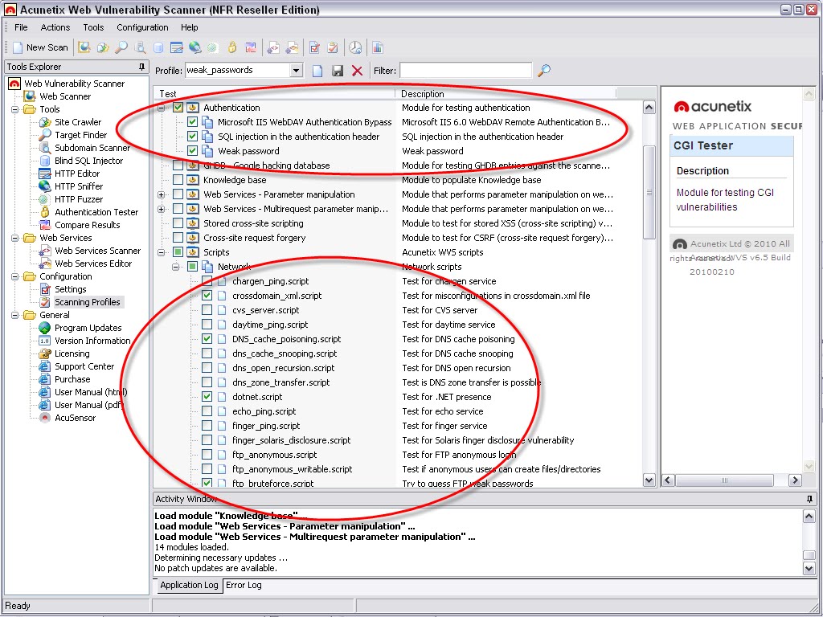Switch to the Error Log tab
The width and height of the screenshot is (823, 617).
244,585
